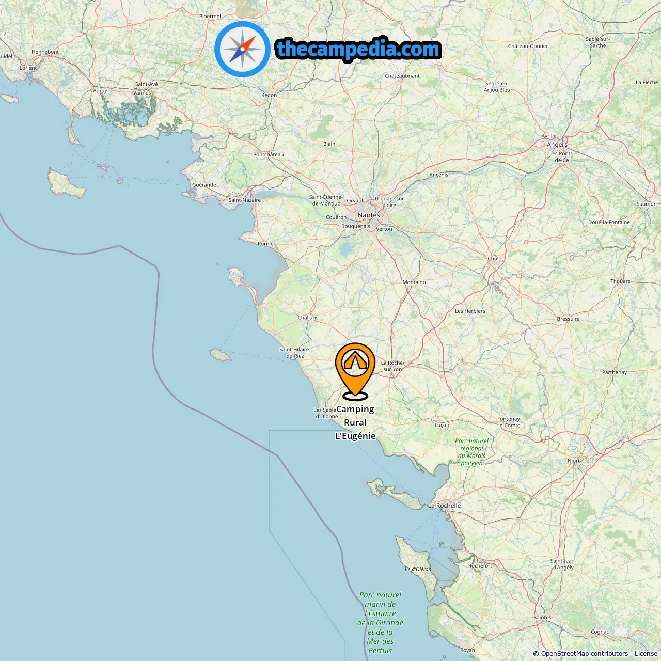This screenshot has height=661, width=661.
Task: Click the Challans town label
Action: tap(308, 318)
